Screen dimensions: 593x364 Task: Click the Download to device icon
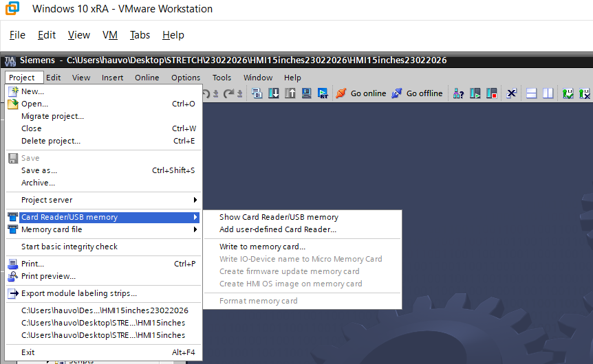click(x=273, y=93)
